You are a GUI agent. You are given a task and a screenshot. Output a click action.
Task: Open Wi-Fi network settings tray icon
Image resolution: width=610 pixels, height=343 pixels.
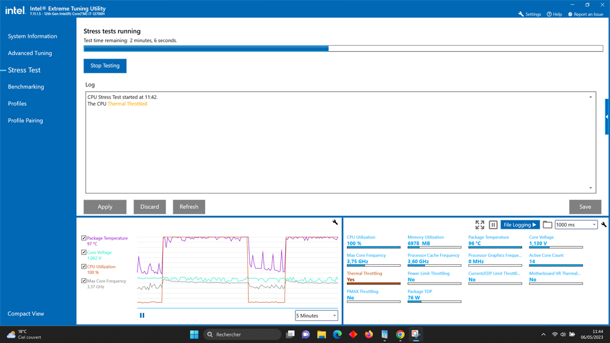coord(555,334)
